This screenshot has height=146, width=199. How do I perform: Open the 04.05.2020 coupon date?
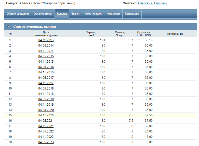click(x=46, y=110)
